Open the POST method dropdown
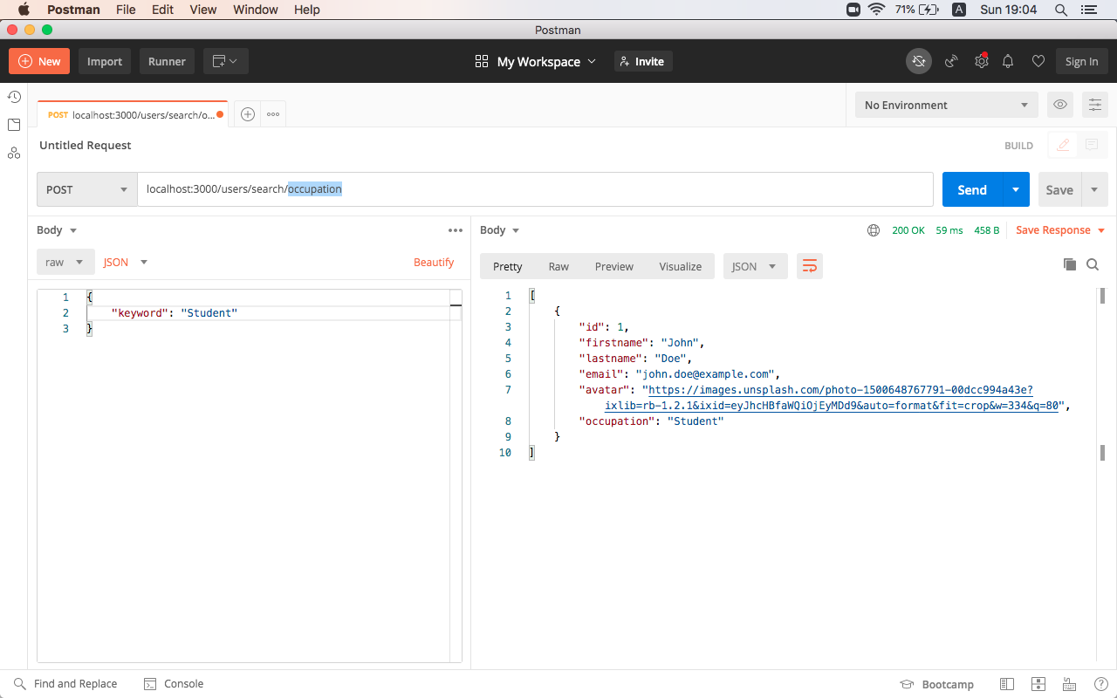 [87, 189]
